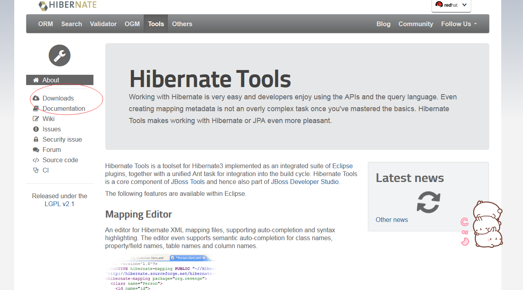523x290 pixels.
Task: Expand the Red Hat dropdown chevron
Action: click(x=464, y=5)
